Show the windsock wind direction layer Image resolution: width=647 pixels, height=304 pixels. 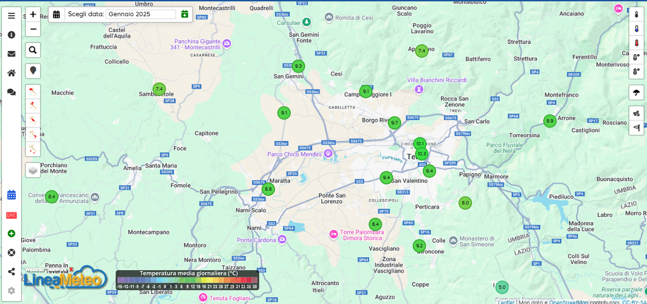pos(636,128)
